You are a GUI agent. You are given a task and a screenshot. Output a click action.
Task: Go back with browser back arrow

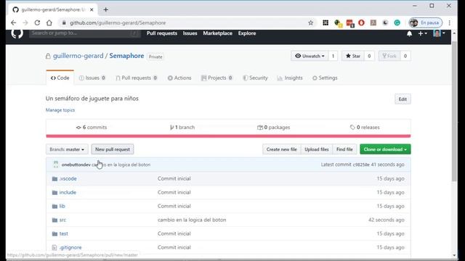[x=13, y=22]
